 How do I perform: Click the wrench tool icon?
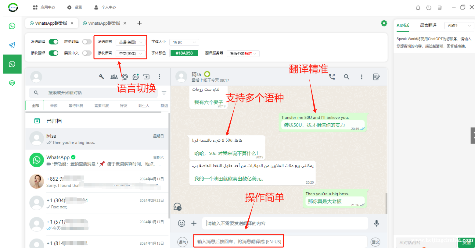pos(102,77)
